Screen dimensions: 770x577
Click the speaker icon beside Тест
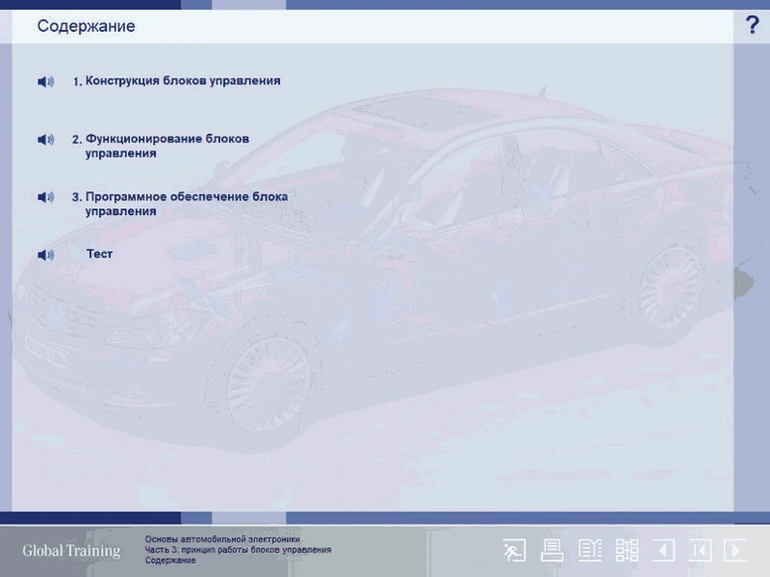46,255
